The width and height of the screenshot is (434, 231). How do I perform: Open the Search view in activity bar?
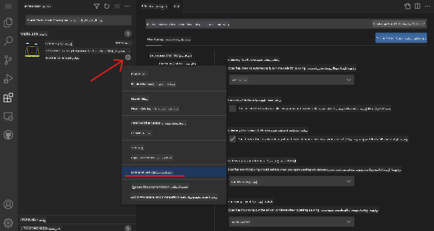[8, 41]
